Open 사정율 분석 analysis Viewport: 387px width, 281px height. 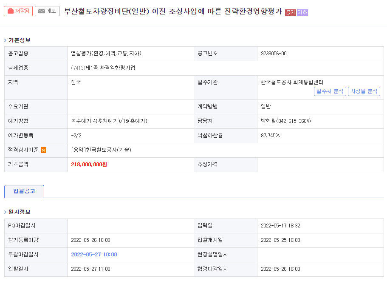pos(364,91)
